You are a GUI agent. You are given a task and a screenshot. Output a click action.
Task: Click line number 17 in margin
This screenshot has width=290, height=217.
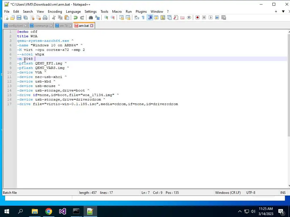[9, 104]
